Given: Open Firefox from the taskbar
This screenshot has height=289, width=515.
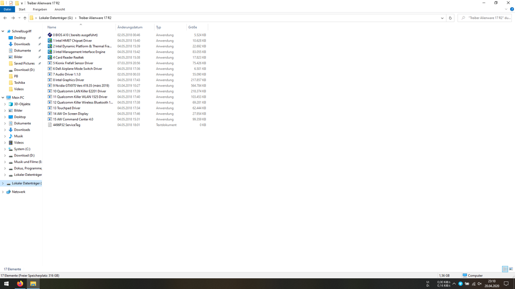Looking at the screenshot, I should click(20, 283).
